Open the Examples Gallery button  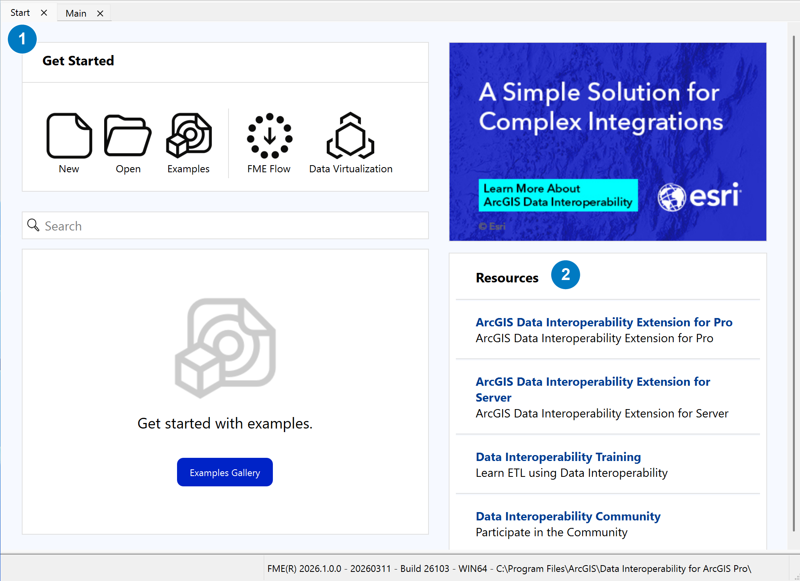click(x=225, y=472)
